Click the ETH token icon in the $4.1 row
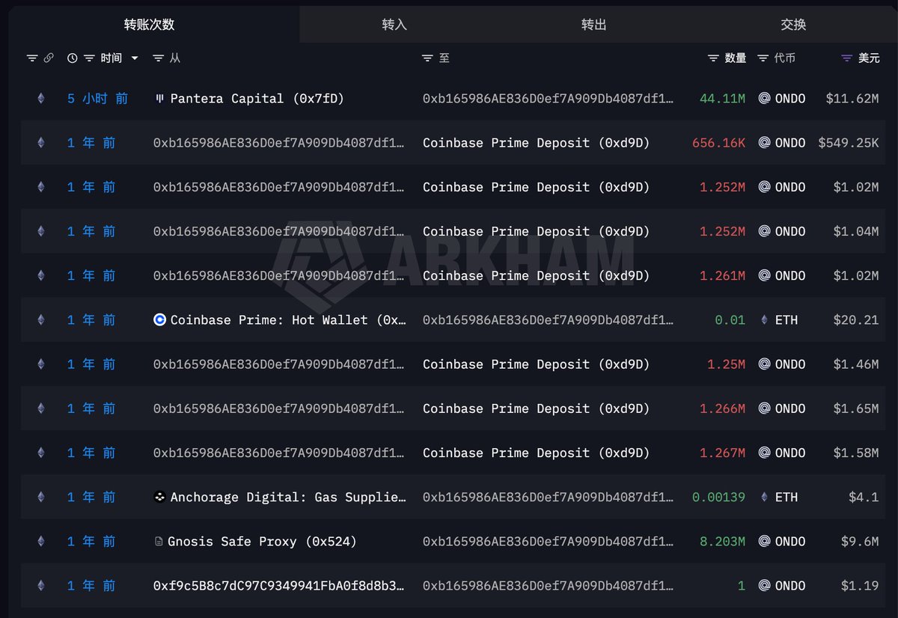 [764, 497]
